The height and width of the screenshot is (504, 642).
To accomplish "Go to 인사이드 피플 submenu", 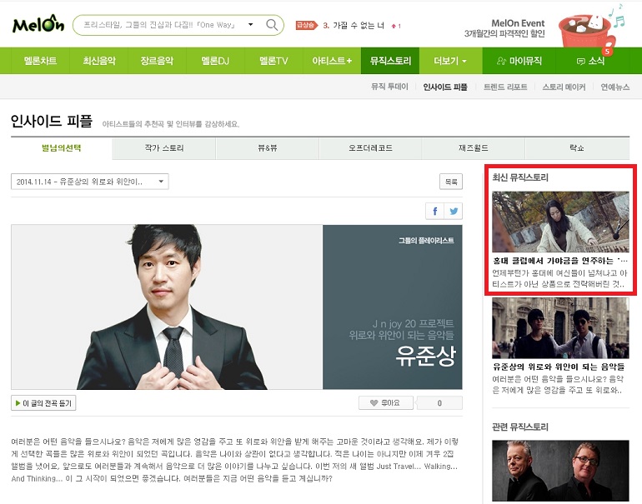I will coord(445,87).
